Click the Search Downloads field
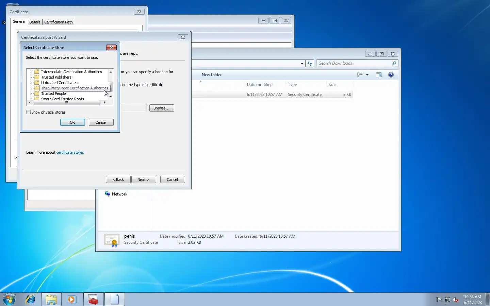The width and height of the screenshot is (490, 306). [354, 63]
